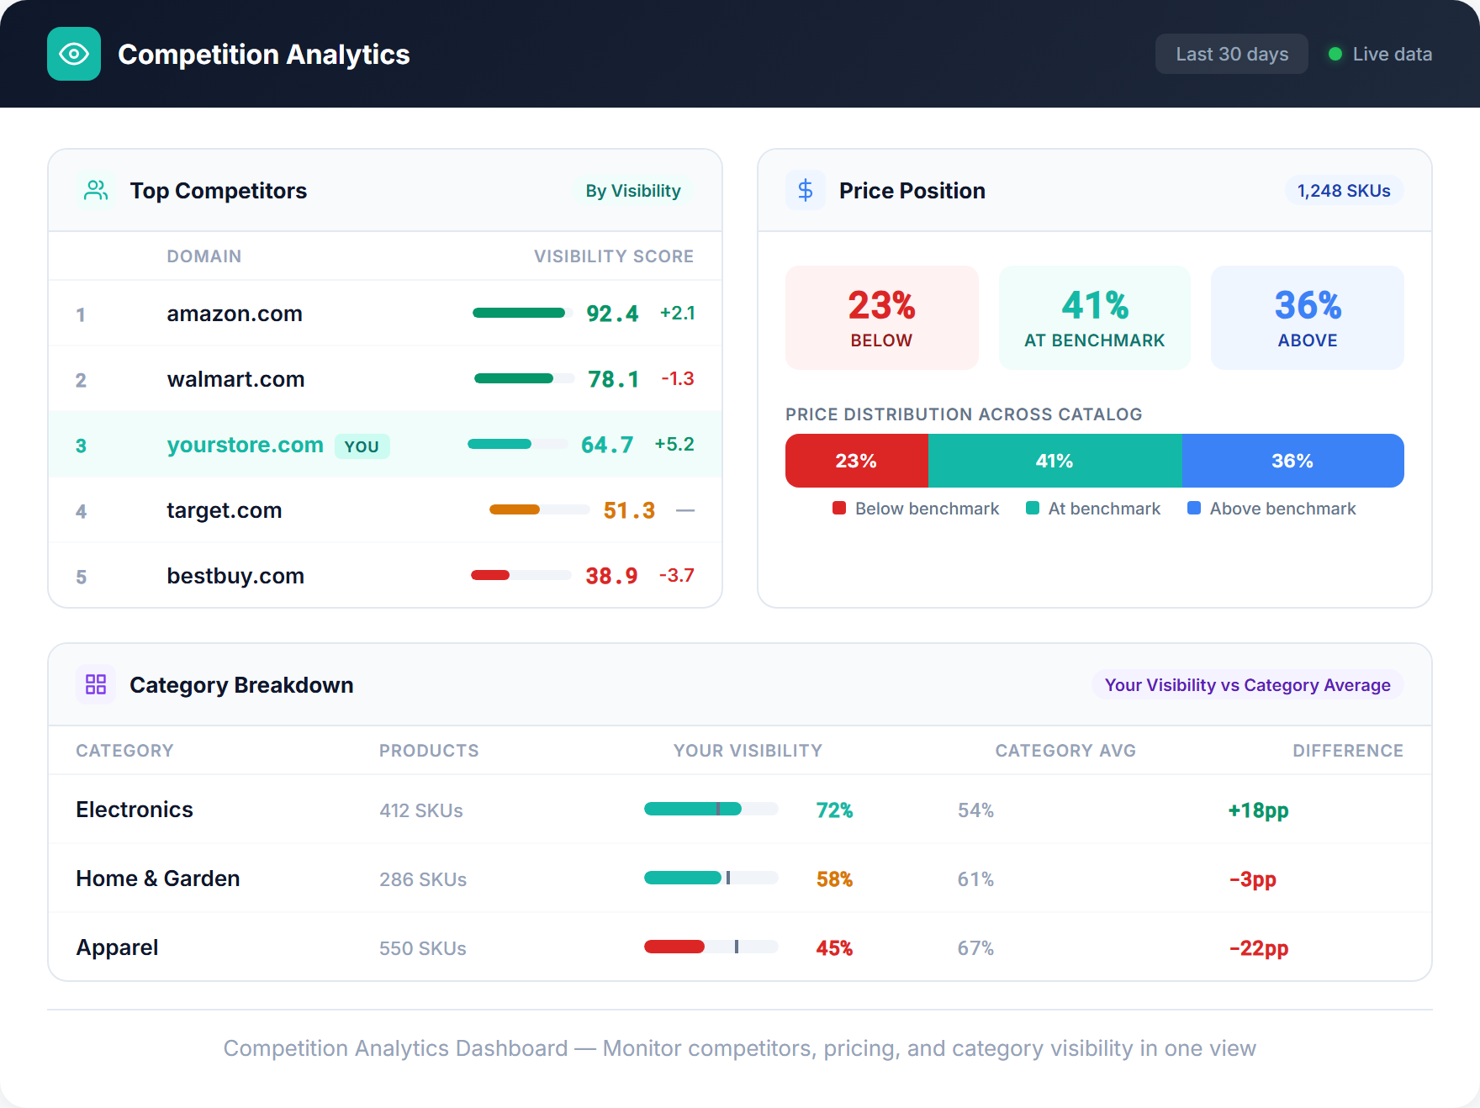Screen dimensions: 1480x1108
Task: Click the red Below benchmark legend square
Action: tap(838, 508)
